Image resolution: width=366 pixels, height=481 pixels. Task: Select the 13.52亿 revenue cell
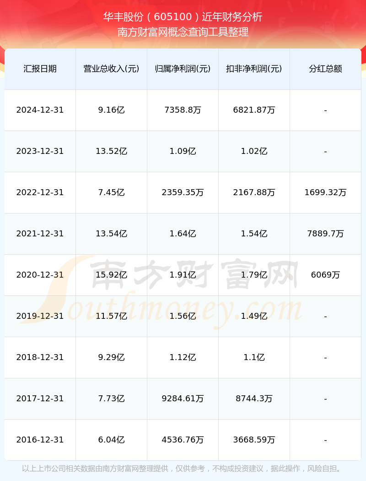[x=112, y=151]
